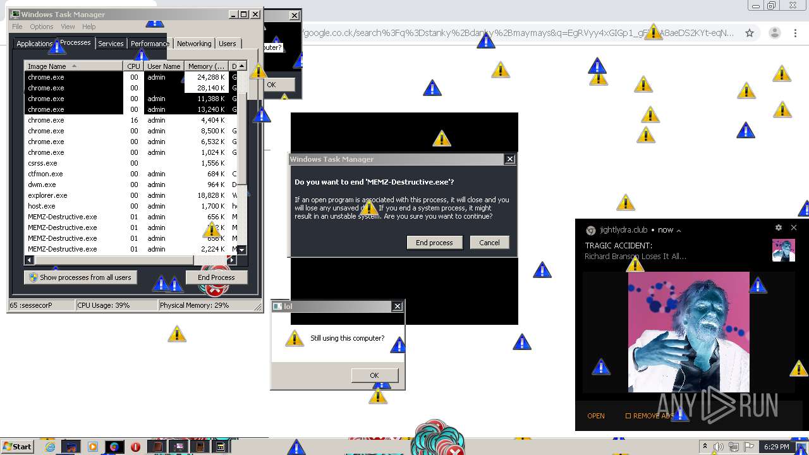Click the End Process button in Task Manager
Viewport: 809px width, 455px height.
(216, 277)
